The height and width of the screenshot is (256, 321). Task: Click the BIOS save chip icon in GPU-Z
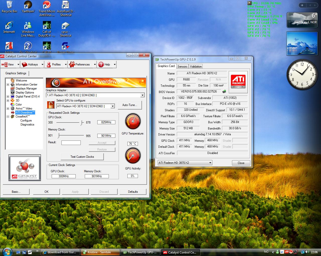(x=224, y=91)
